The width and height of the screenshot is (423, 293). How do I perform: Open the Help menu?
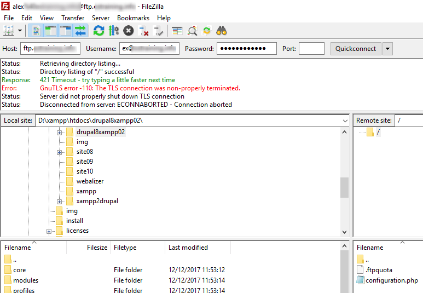pyautogui.click(x=164, y=18)
